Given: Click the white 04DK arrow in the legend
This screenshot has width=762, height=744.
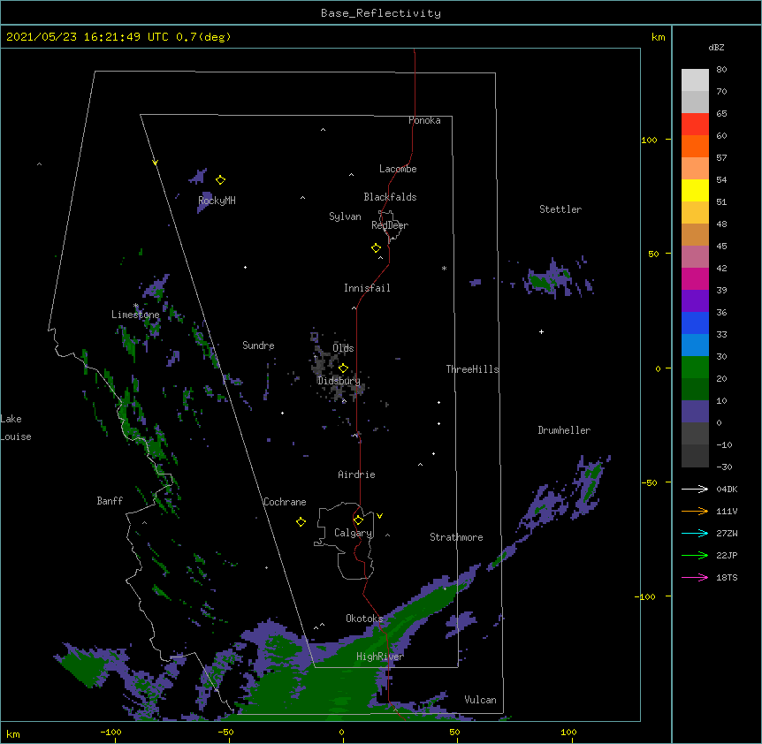Looking at the screenshot, I should 695,489.
